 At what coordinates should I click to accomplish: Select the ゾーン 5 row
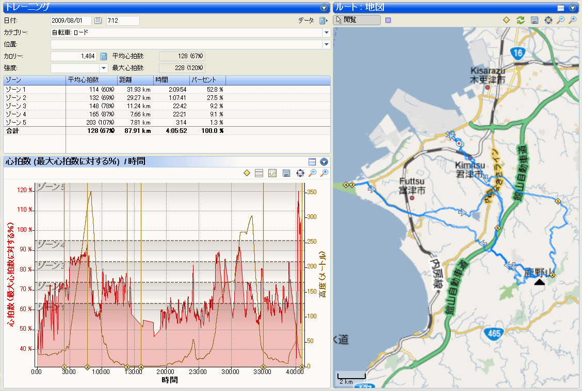point(167,122)
